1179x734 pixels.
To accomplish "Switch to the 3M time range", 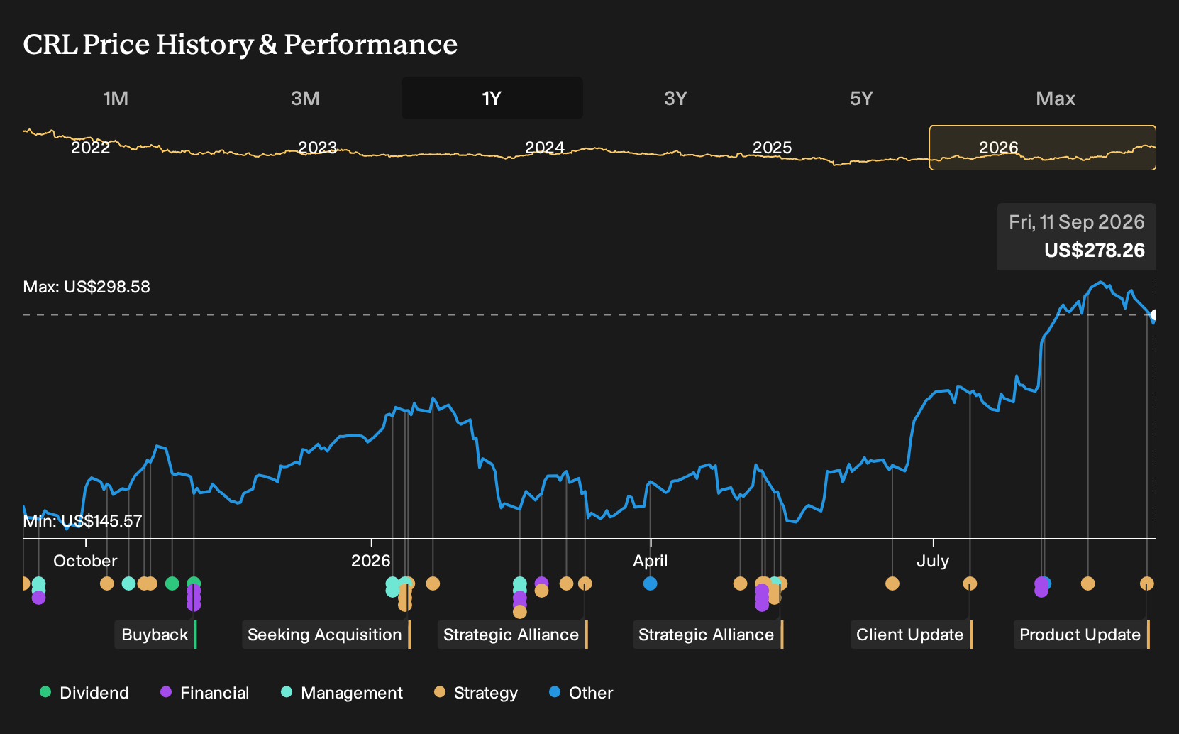I will [305, 98].
